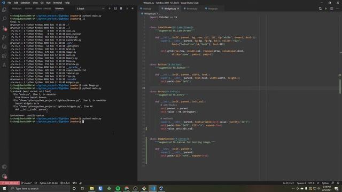Click the 'class ImageCanvas' line in the editor
The width and height of the screenshot is (342, 192).
click(169, 139)
